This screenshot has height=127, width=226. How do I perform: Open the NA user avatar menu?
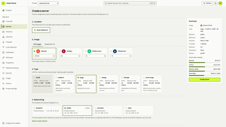pyautogui.click(x=220, y=3)
